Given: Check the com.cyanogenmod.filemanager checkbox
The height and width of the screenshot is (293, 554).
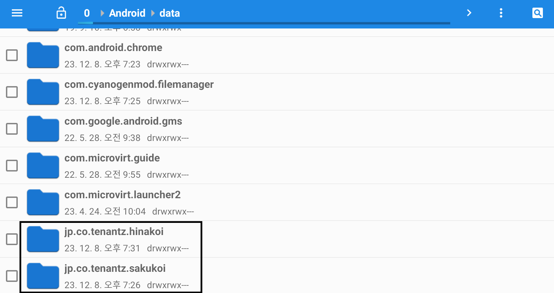Looking at the screenshot, I should [x=12, y=92].
